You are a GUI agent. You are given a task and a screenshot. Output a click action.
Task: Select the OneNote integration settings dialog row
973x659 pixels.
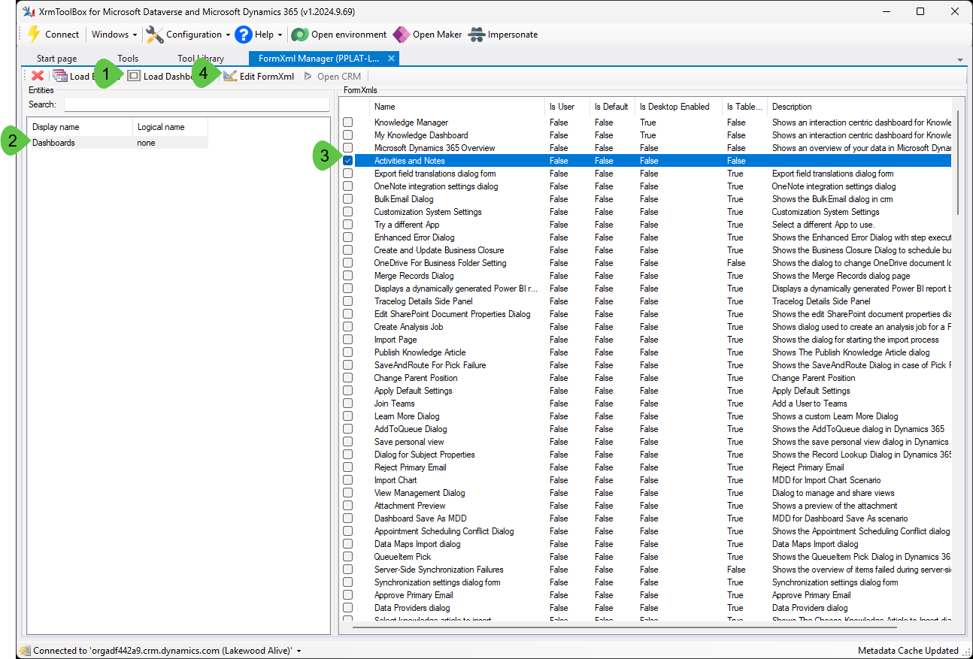click(647, 186)
